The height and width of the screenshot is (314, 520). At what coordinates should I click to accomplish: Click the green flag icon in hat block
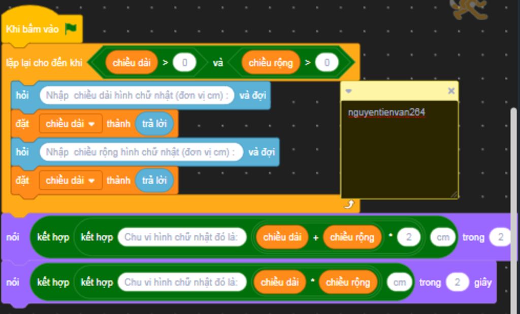click(x=71, y=29)
